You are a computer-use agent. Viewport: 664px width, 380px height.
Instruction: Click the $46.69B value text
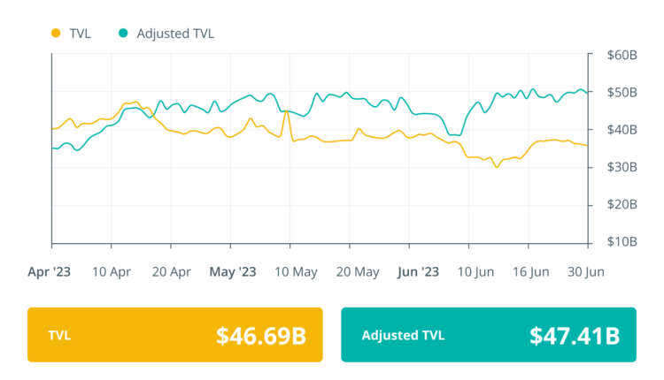(261, 336)
